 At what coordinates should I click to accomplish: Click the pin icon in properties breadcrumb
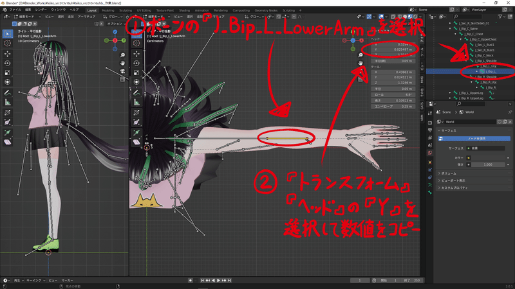click(x=510, y=112)
